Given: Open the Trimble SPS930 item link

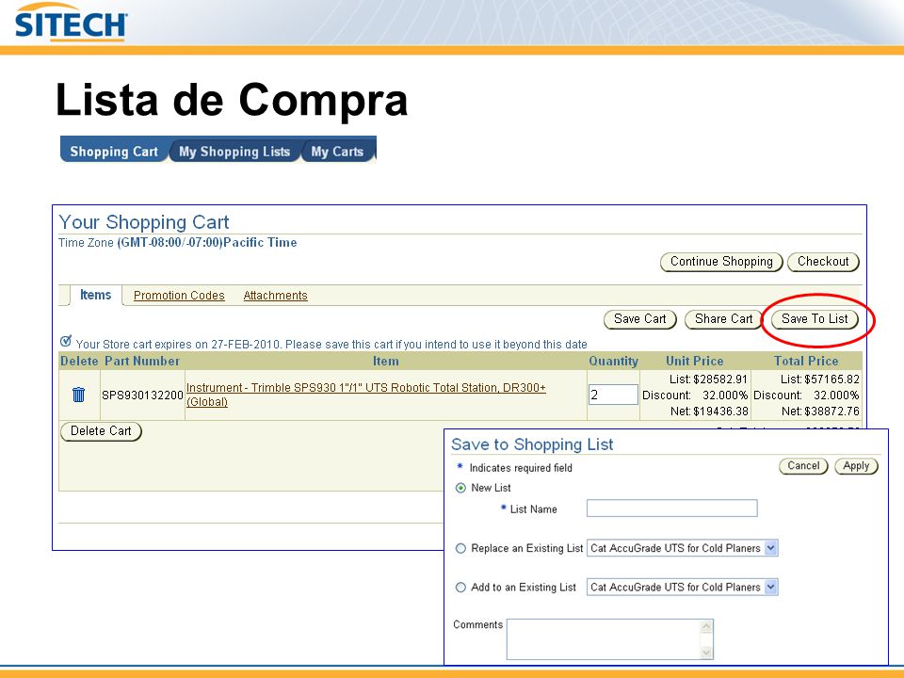Looking at the screenshot, I should pos(365,395).
